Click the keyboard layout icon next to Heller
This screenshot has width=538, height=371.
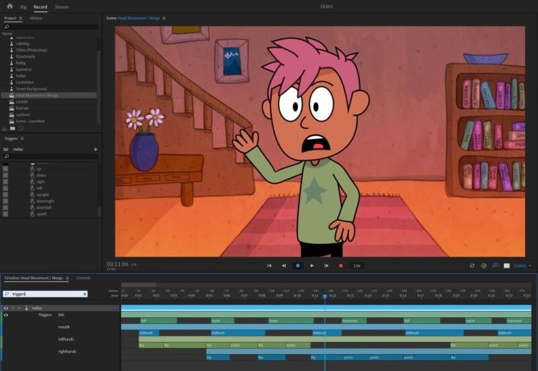6,149
